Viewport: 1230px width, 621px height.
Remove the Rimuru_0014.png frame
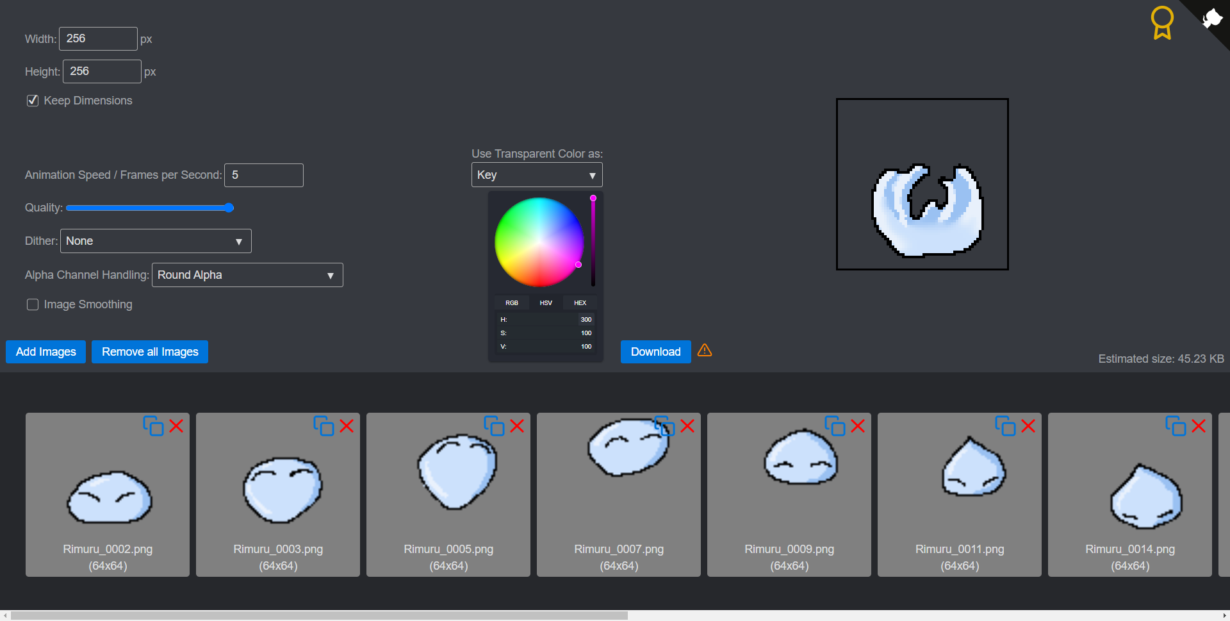1199,426
